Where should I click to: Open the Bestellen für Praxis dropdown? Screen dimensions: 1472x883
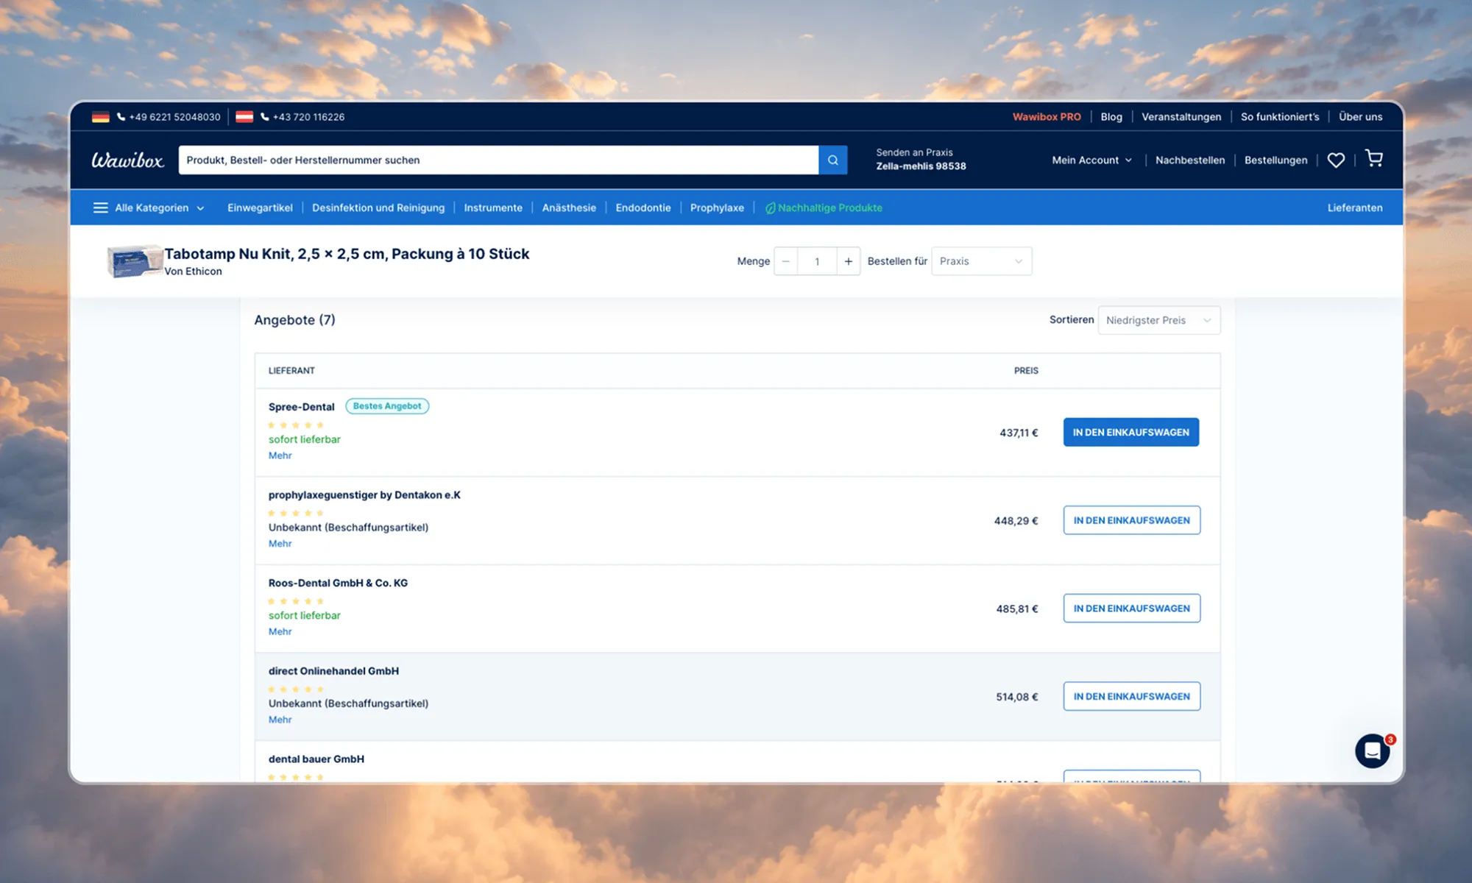coord(981,261)
